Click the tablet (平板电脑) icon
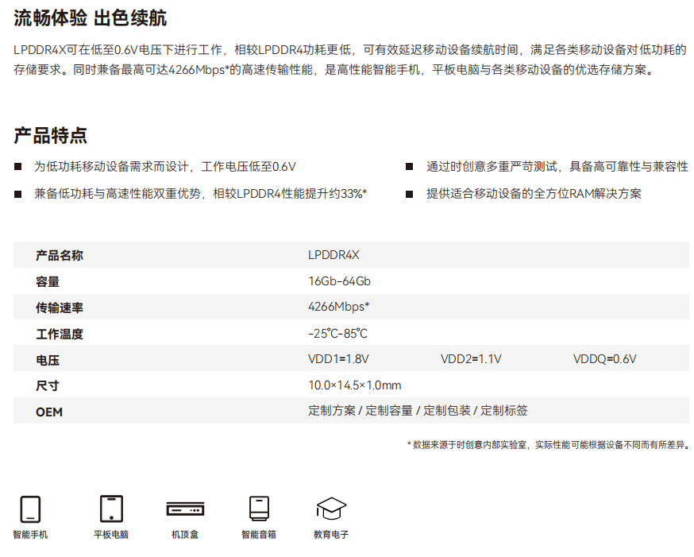694x557 pixels. 111,509
